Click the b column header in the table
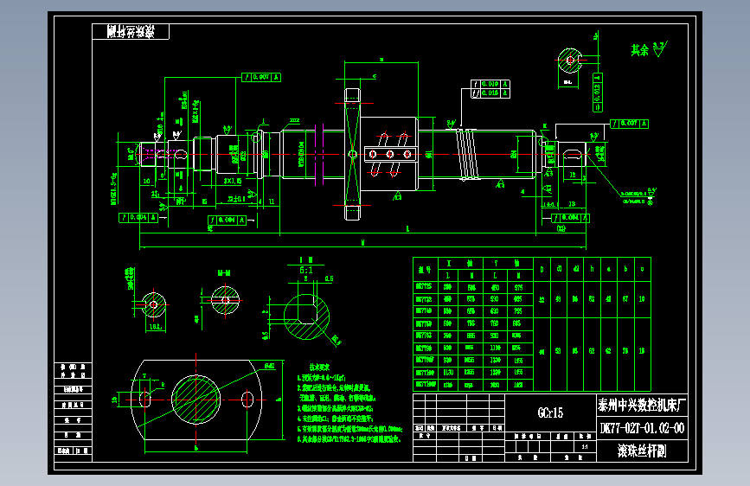The height and width of the screenshot is (486, 750). point(625,269)
